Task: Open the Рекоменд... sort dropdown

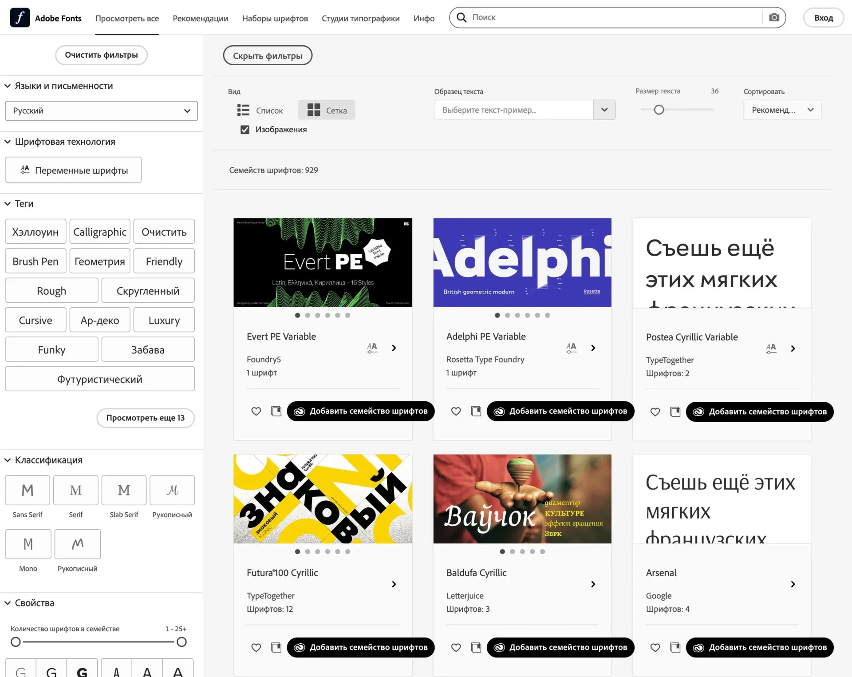Action: coord(782,110)
